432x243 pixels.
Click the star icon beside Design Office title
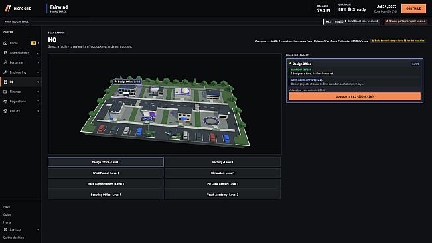(x=290, y=64)
